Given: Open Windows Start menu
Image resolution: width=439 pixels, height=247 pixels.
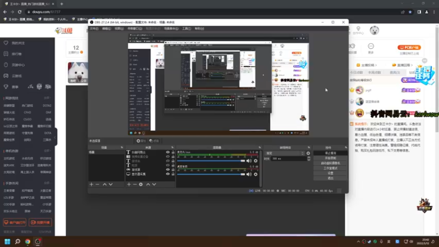Looking at the screenshot, I should pyautogui.click(x=8, y=242).
